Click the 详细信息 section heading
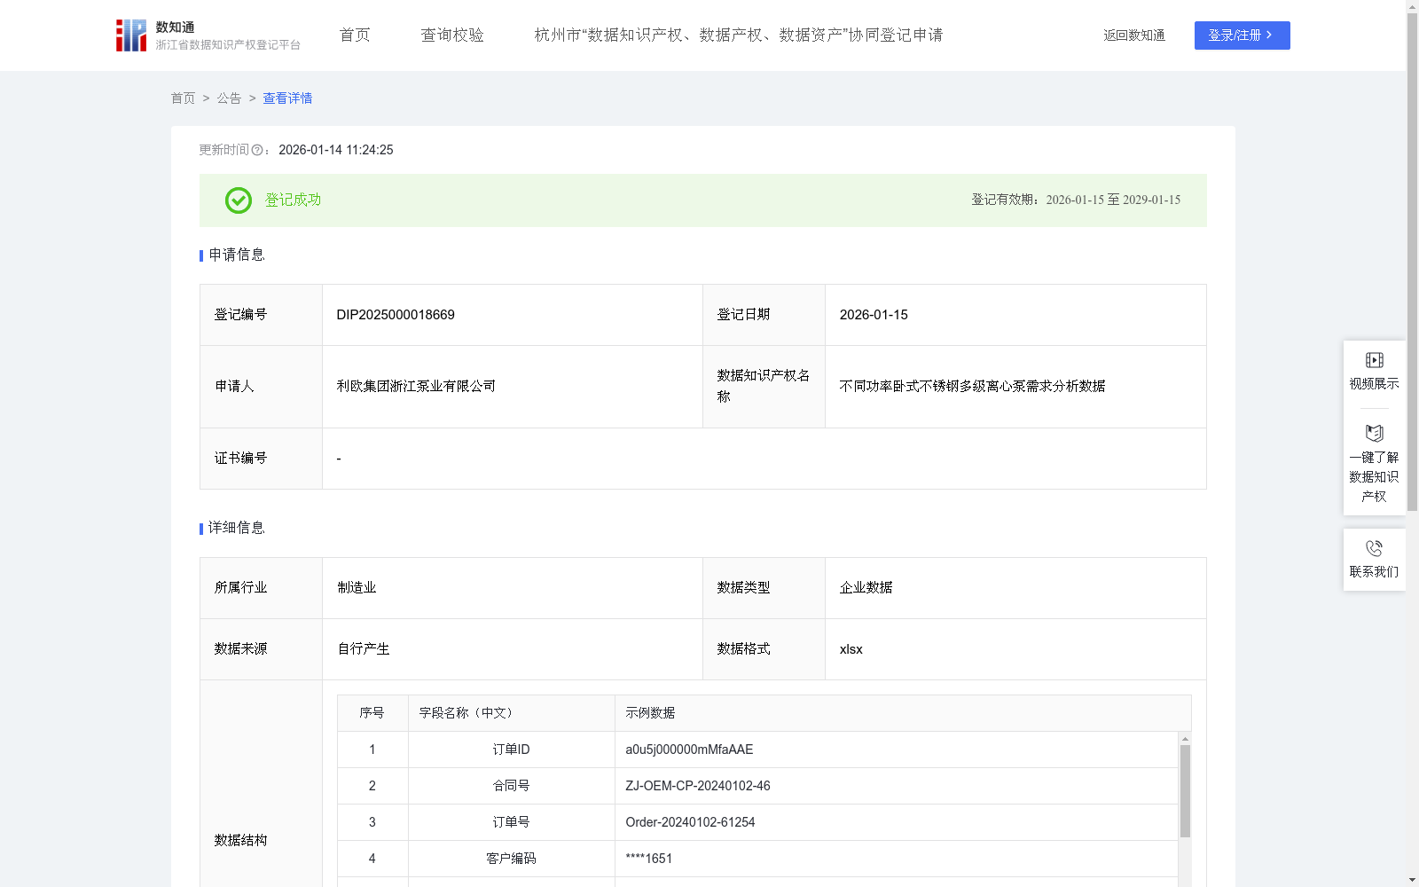The width and height of the screenshot is (1419, 887). [x=237, y=529]
